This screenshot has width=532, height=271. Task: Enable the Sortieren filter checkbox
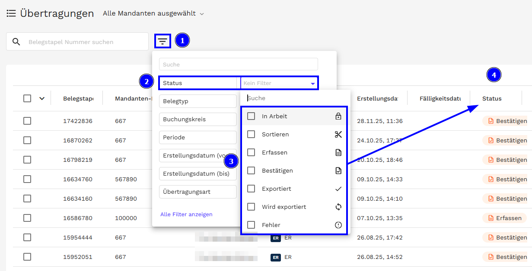coord(251,134)
